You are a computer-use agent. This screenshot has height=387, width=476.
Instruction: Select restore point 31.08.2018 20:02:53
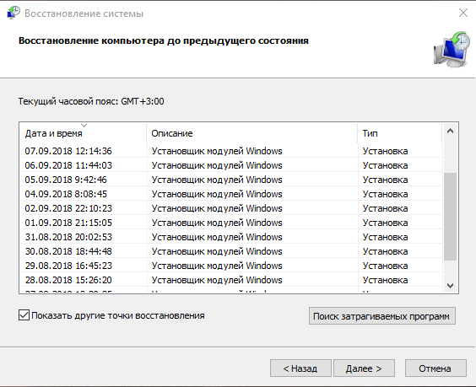231,237
